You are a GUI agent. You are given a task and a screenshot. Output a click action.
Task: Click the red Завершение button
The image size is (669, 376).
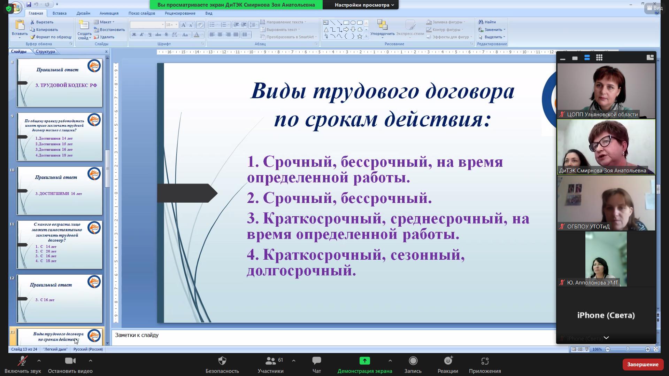(643, 365)
